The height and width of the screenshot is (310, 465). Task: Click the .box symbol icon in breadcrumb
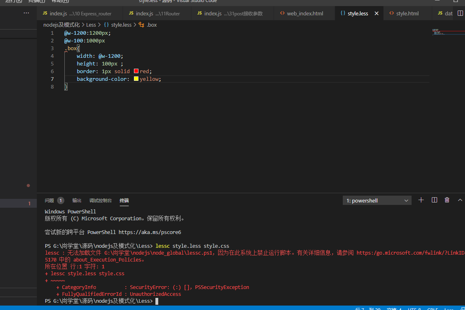(x=142, y=25)
